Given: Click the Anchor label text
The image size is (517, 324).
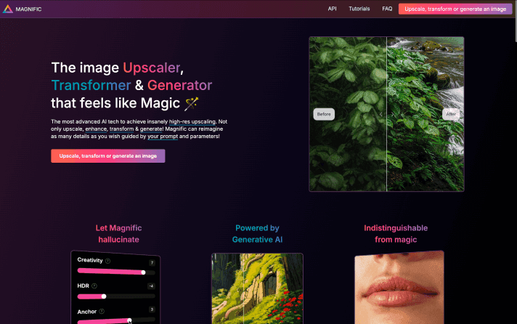Looking at the screenshot, I should click(87, 312).
